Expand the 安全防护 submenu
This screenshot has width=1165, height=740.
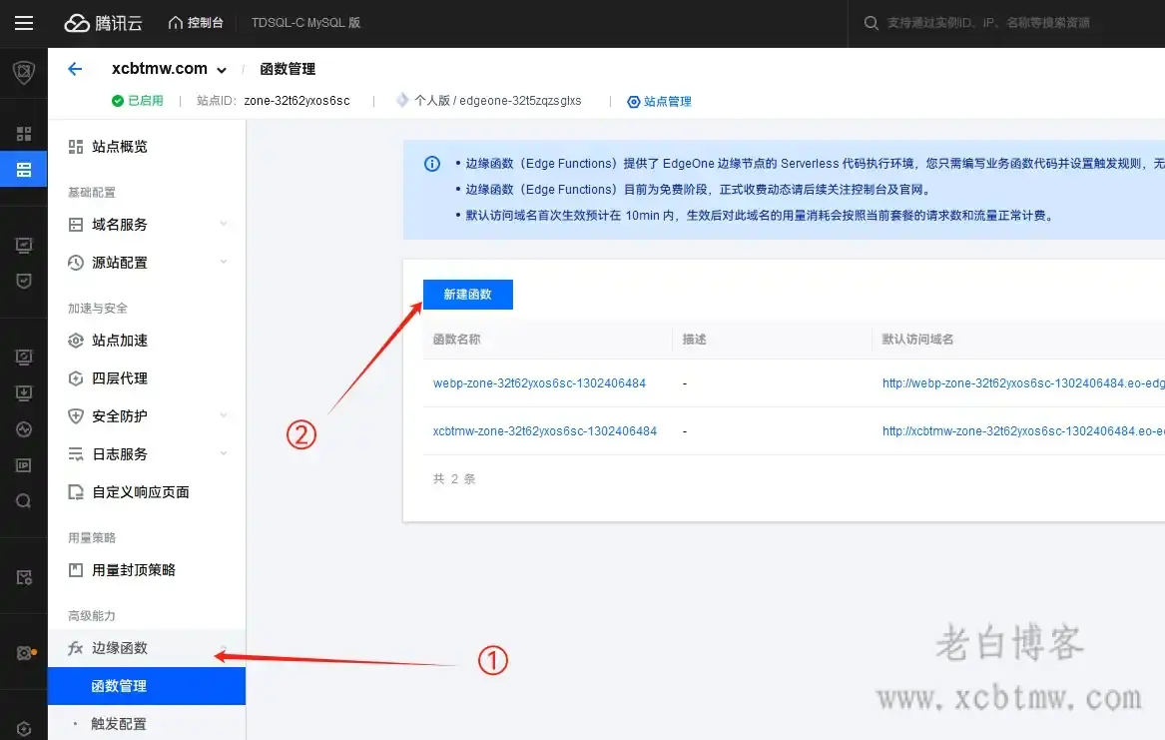tap(119, 415)
